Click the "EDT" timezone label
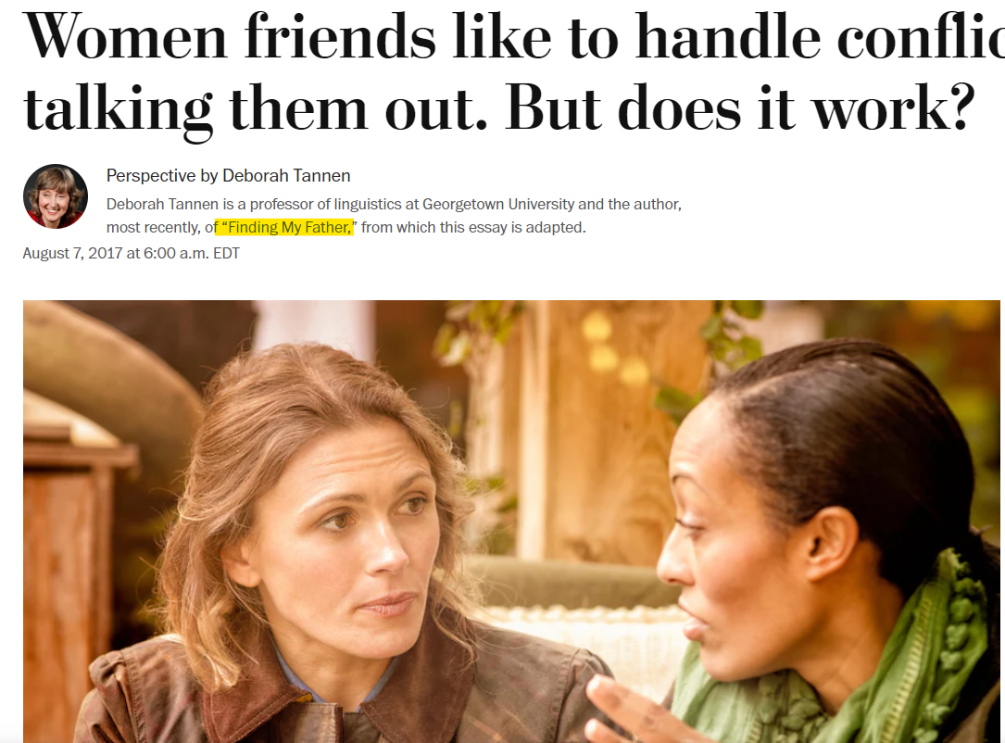Screen dimensions: 1005x743 coord(226,253)
